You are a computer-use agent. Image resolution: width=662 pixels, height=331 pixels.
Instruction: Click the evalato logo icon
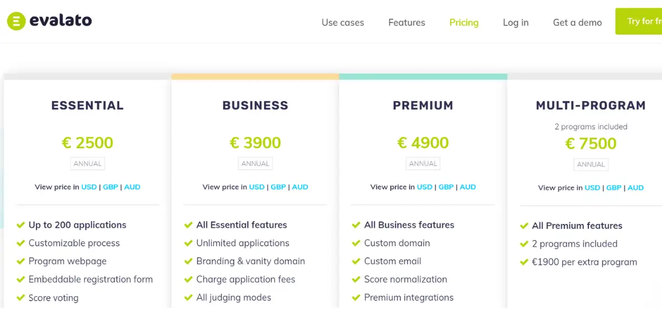[16, 22]
